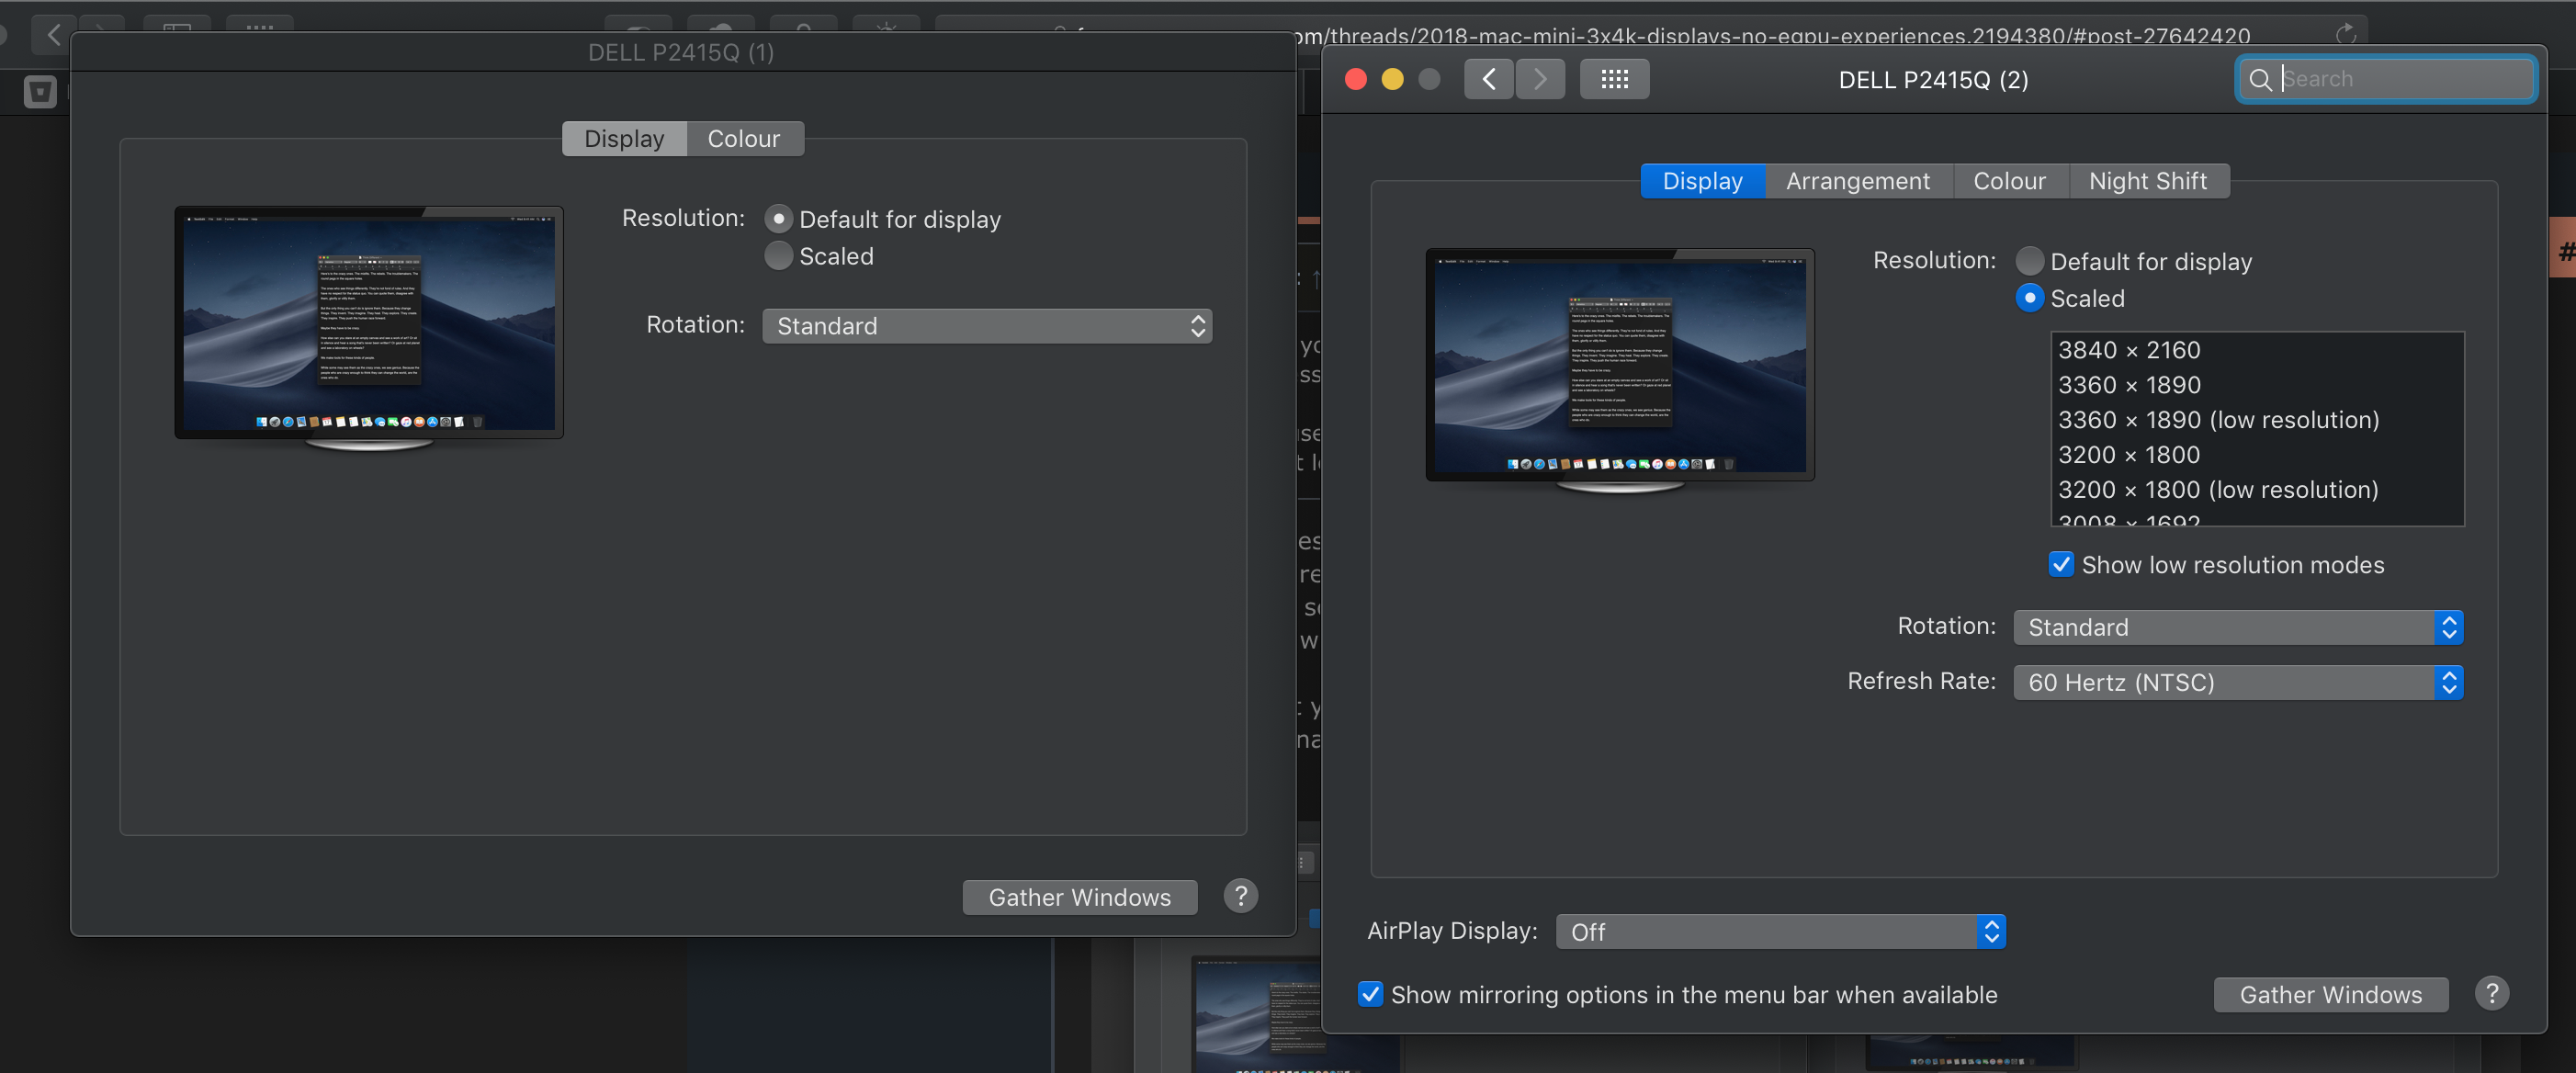Go back in Safari toolbar
The height and width of the screenshot is (1073, 2576).
(54, 35)
